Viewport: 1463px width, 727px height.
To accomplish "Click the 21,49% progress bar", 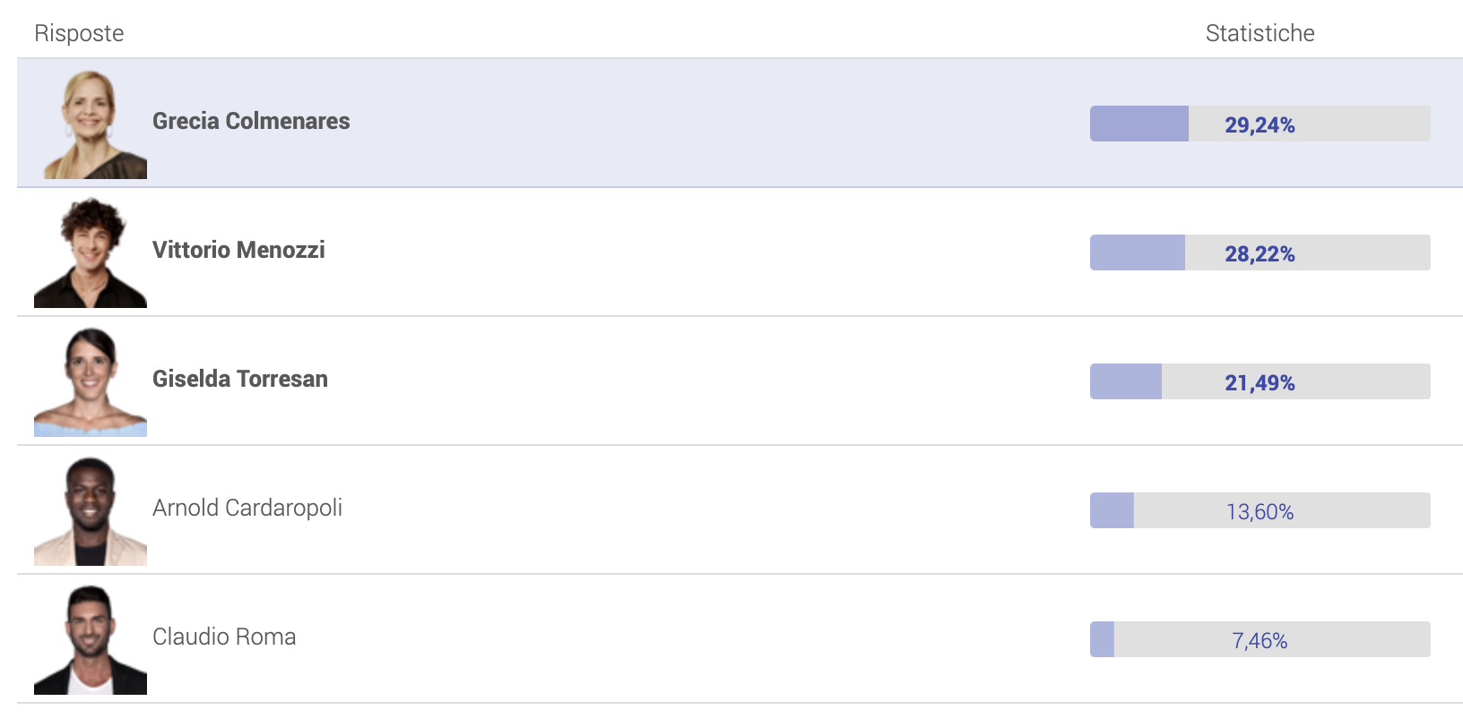I will click(1260, 381).
